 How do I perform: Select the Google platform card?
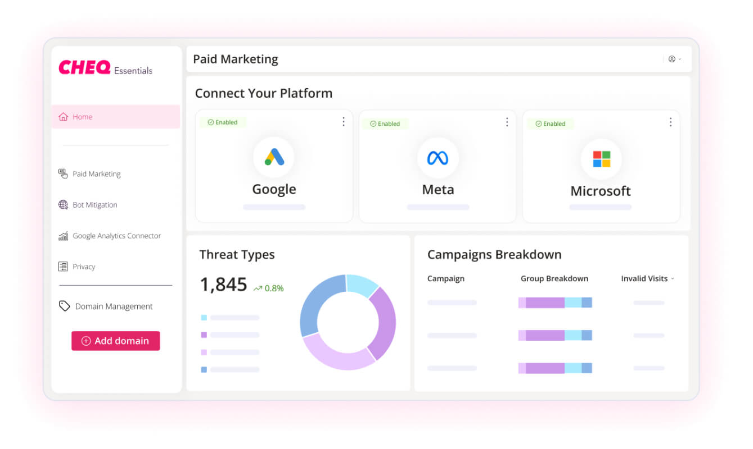coord(274,166)
